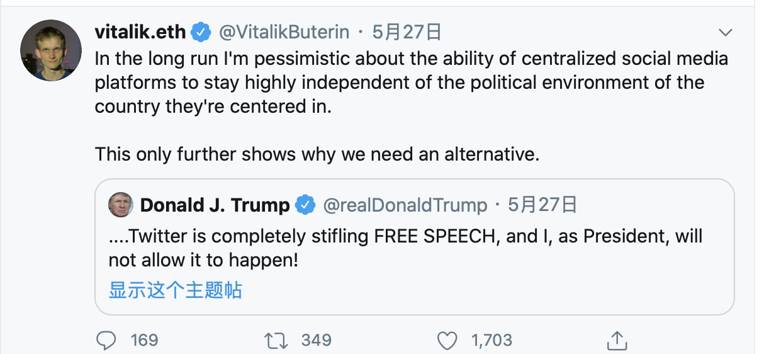Image resolution: width=769 pixels, height=354 pixels.
Task: Expand the tweet options chevron
Action: tap(726, 32)
